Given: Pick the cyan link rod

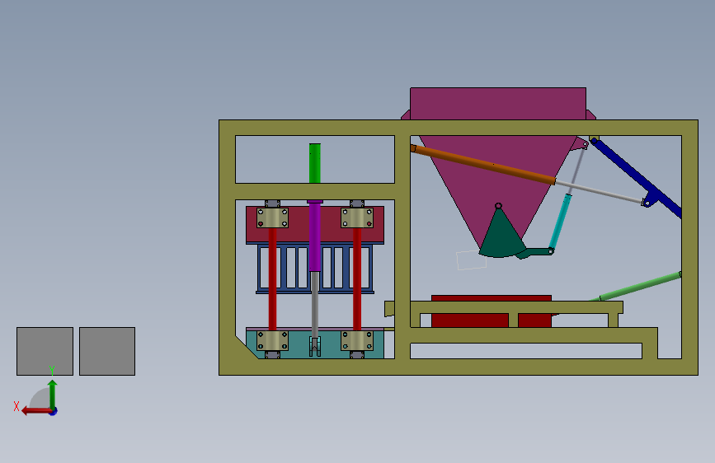Looking at the screenshot, I should click(560, 221).
